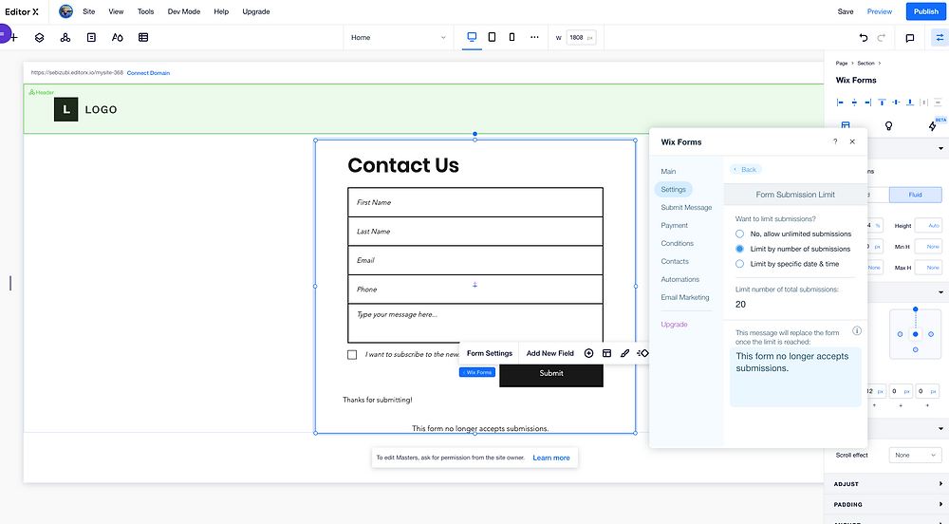Click the Learn more link
The image size is (949, 524).
(550, 458)
